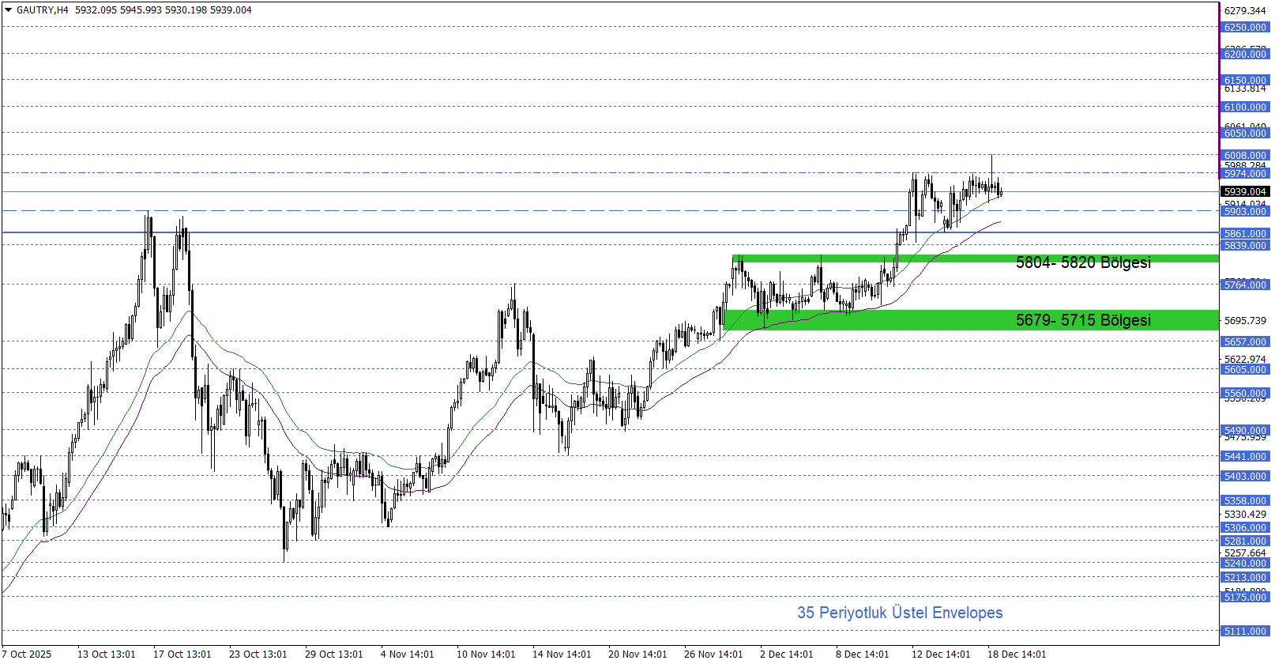Viewport: 1275px width, 664px height.
Task: Click the current price tag 5939.004
Action: point(1245,192)
